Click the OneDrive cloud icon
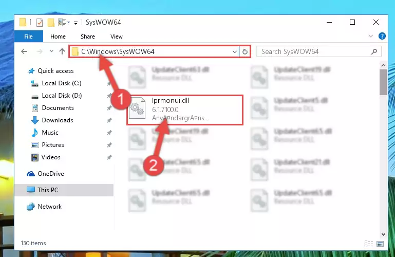Viewport: 395px width, 257px height. pos(31,174)
